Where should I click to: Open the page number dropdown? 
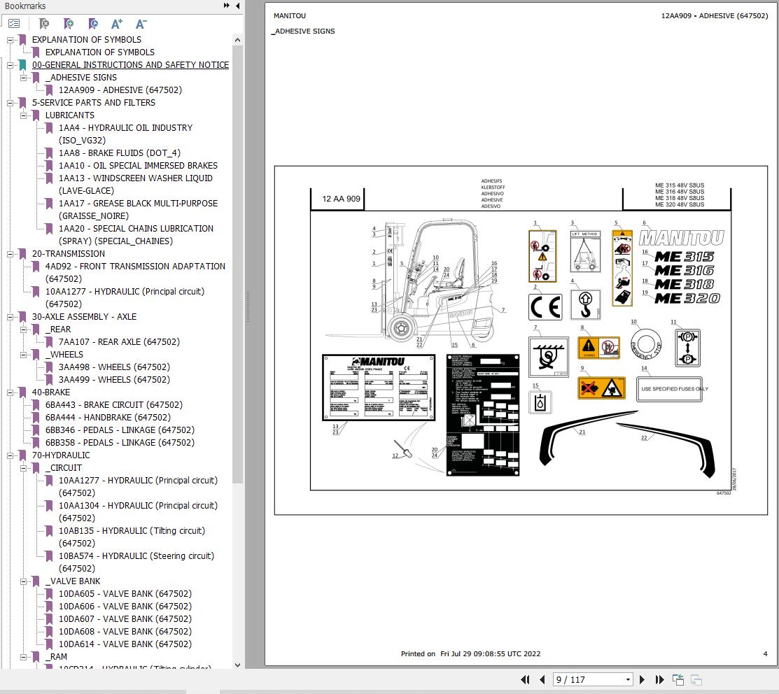tap(628, 679)
